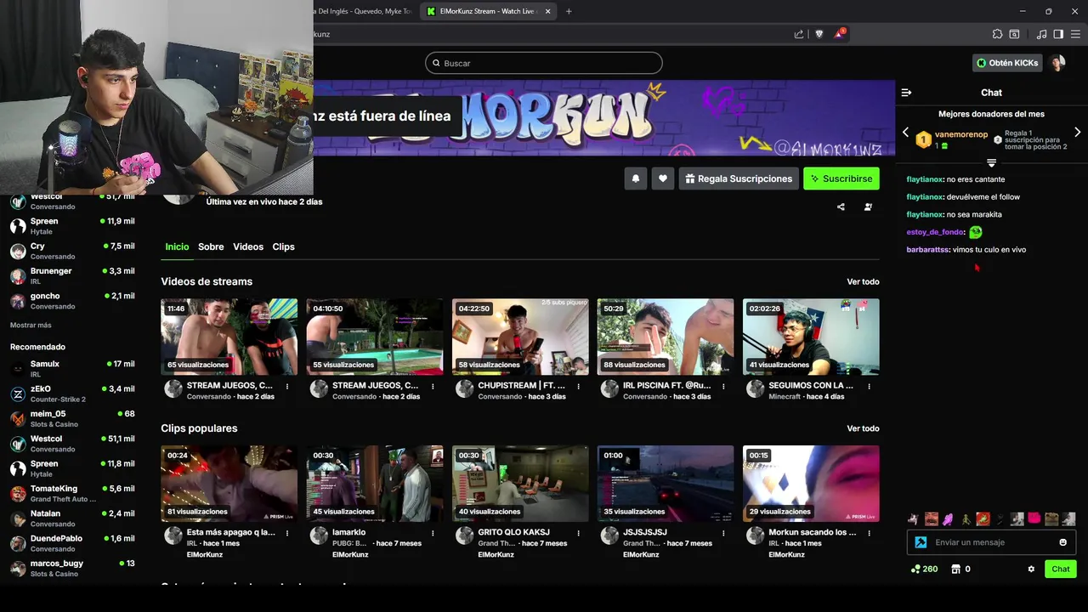1088x612 pixels.
Task: Click the Buscar search box
Action: 544,63
